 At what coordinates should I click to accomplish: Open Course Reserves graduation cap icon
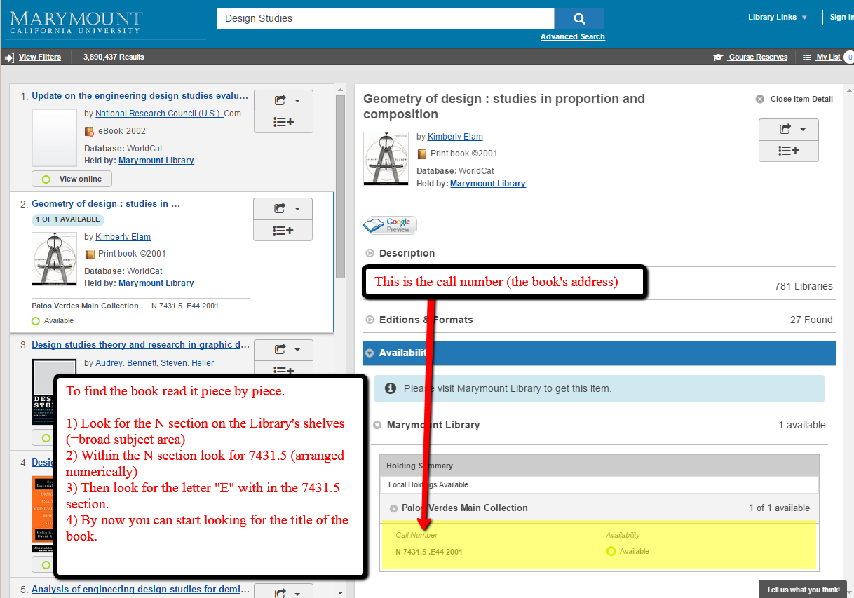[x=718, y=57]
